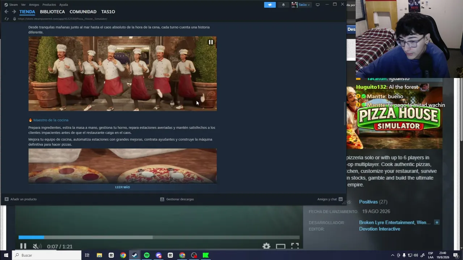Open File Explorer from the taskbar
Screen dimensions: 463x260
[x=99, y=255]
